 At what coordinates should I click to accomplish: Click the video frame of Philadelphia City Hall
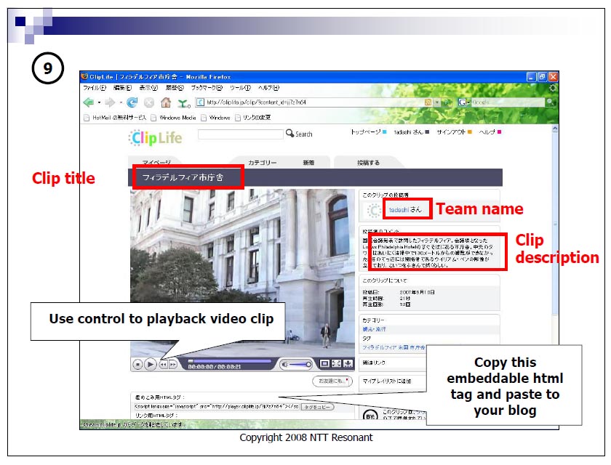click(x=242, y=272)
